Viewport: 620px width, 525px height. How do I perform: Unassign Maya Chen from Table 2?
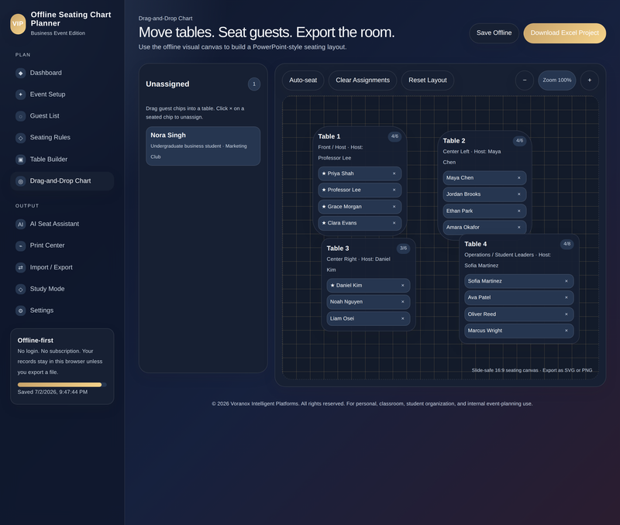(518, 178)
